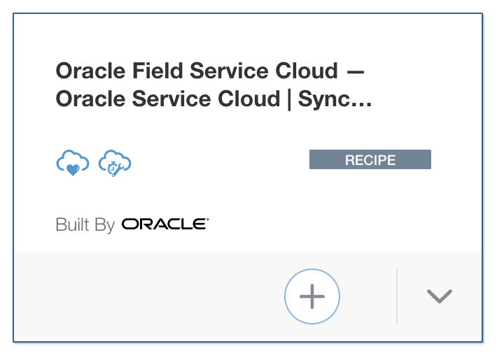497x358 pixels.
Task: Click the vertical divider beside the chevron
Action: click(x=397, y=296)
